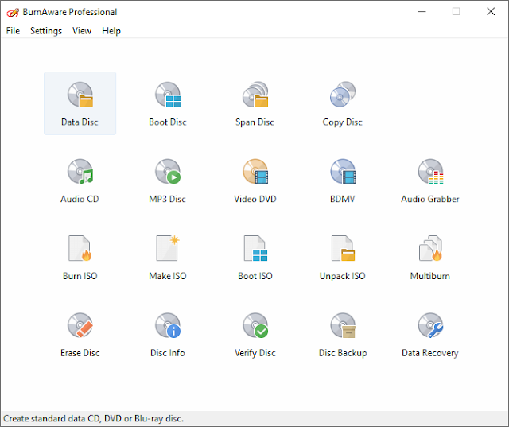Click the BurnAware app icon in title bar

click(13, 13)
